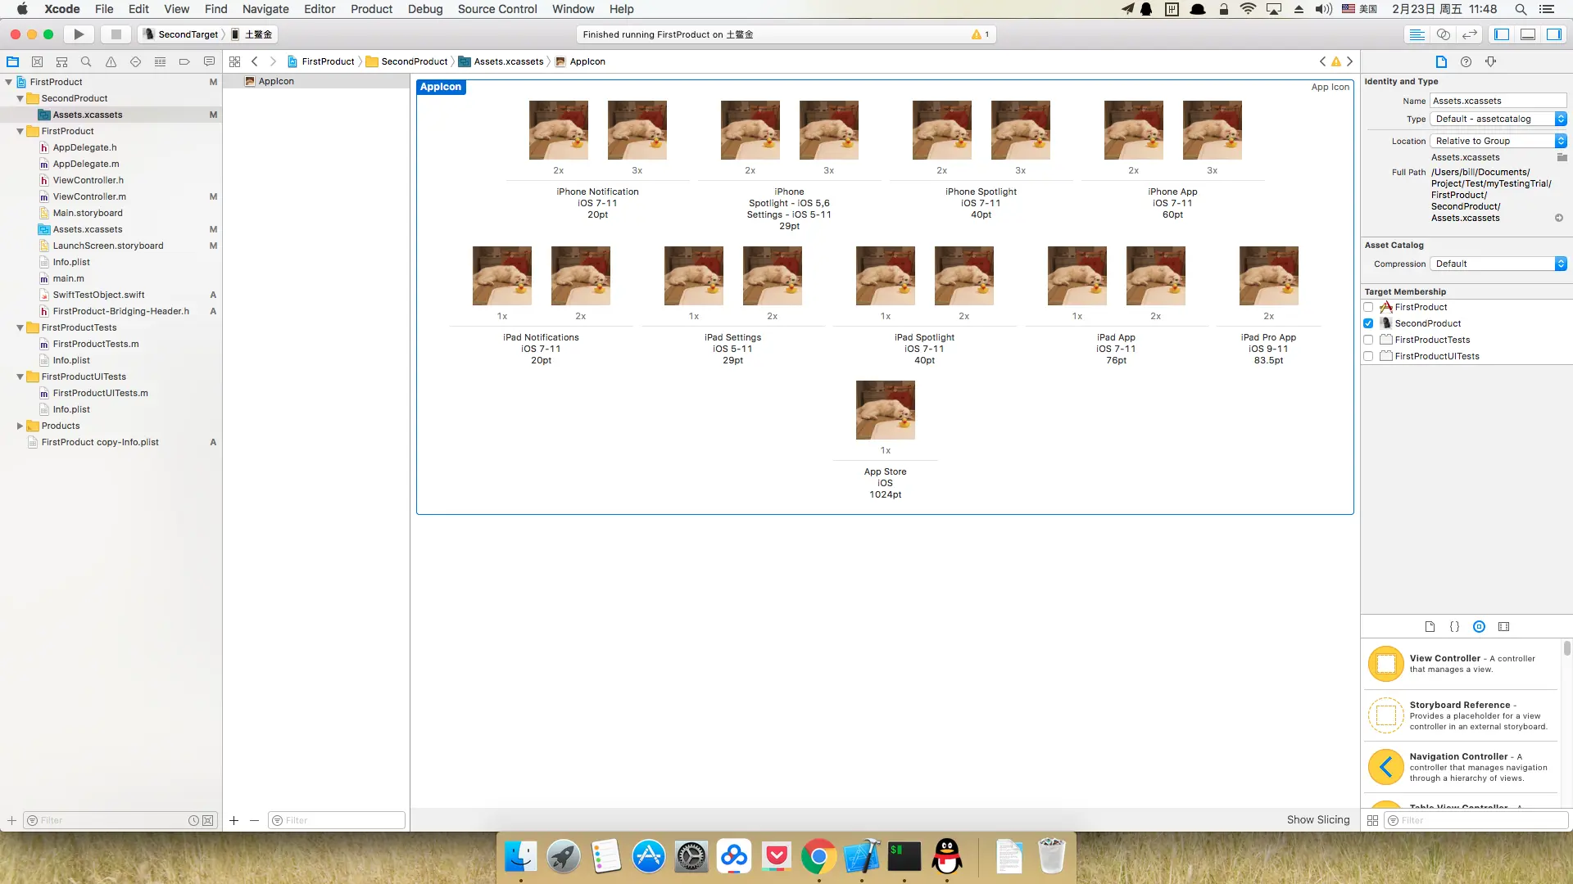Click the Run (play) button
1573x884 pixels.
tap(79, 34)
